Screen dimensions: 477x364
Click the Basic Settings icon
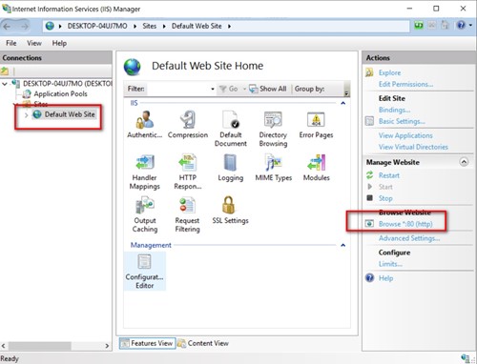(x=369, y=121)
